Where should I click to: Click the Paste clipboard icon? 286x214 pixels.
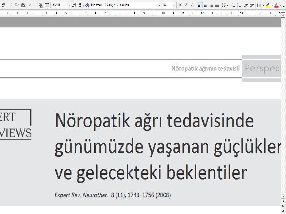point(23,5)
